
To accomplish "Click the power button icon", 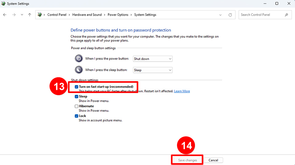I will coord(79,59).
